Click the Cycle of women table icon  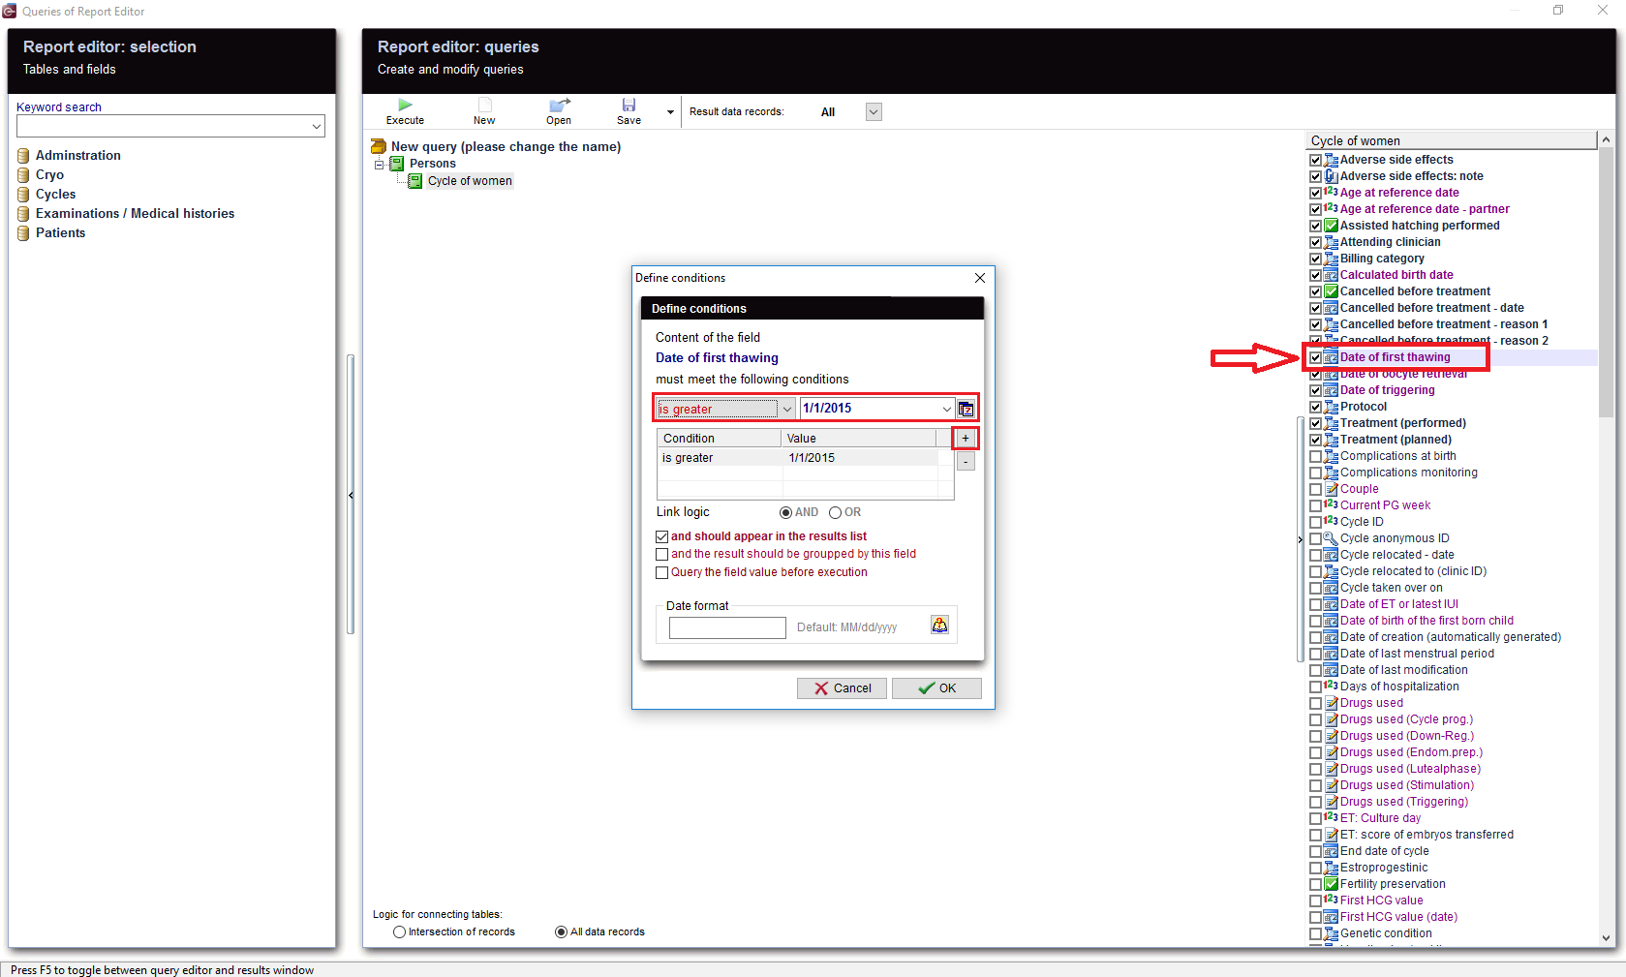pos(415,181)
